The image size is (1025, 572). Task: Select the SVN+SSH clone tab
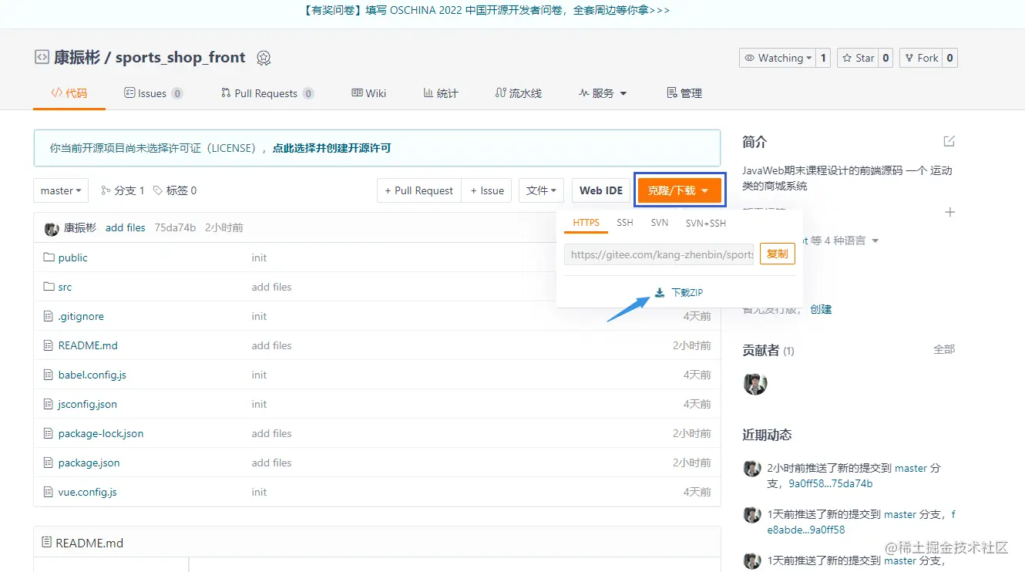click(706, 223)
